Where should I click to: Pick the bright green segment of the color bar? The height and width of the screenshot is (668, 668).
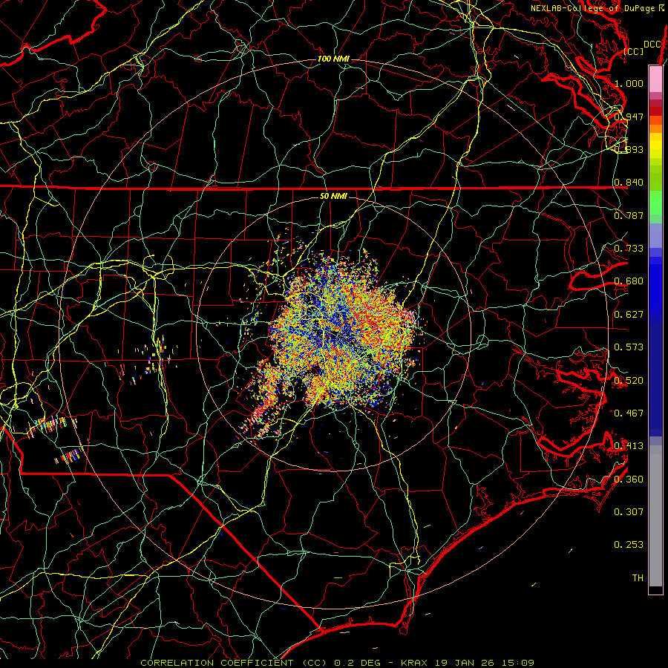(655, 203)
